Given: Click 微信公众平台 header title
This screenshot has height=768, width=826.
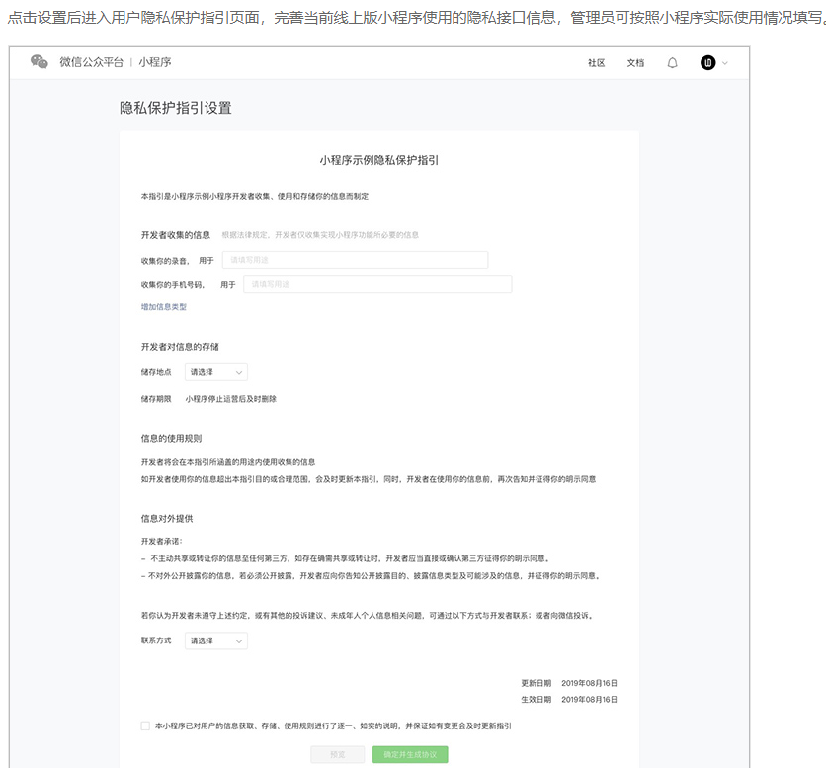Looking at the screenshot, I should pyautogui.click(x=91, y=62).
